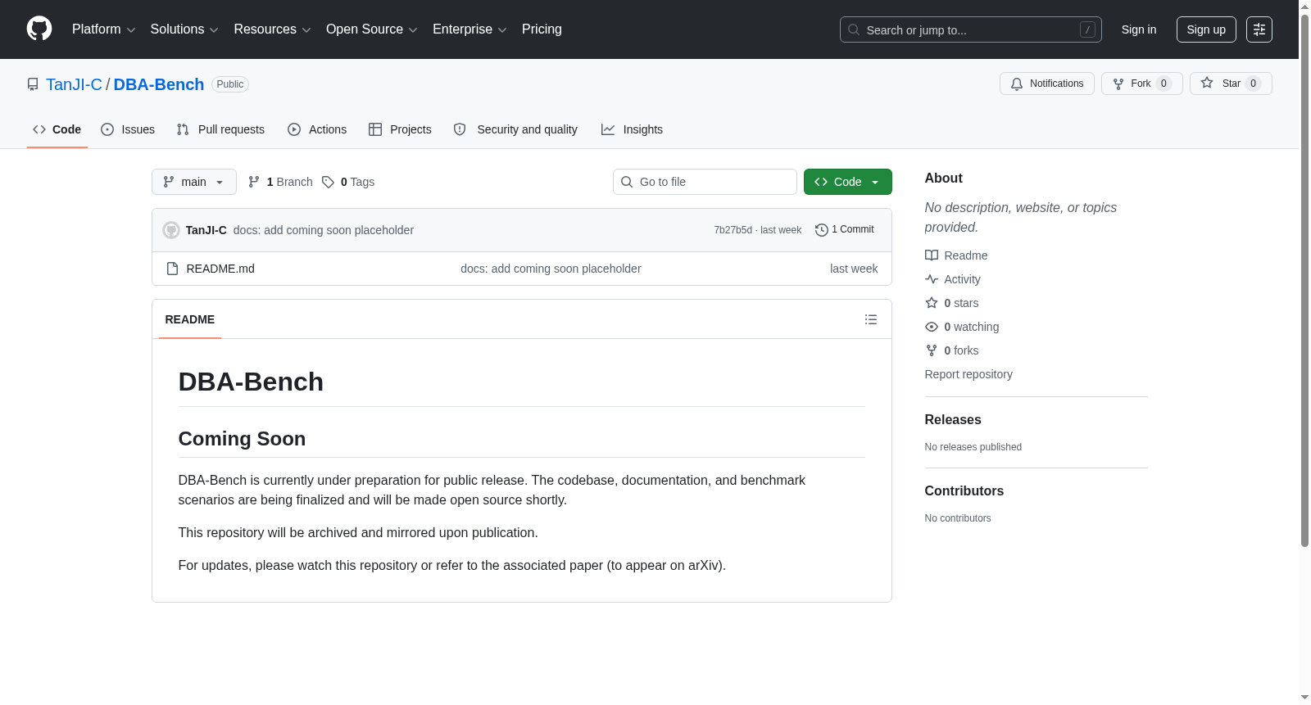Open the TanJI-C owner link

(74, 84)
